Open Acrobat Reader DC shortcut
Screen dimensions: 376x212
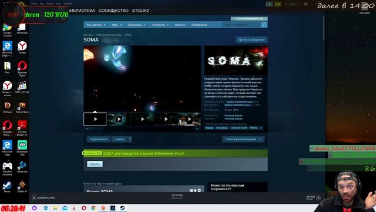coord(22,128)
